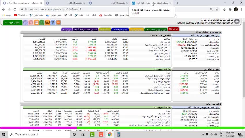Image resolution: width=245 pixels, height=138 pixels.
Task: Open the purple بورس کالا tab
Action: pyautogui.click(x=67, y=29)
